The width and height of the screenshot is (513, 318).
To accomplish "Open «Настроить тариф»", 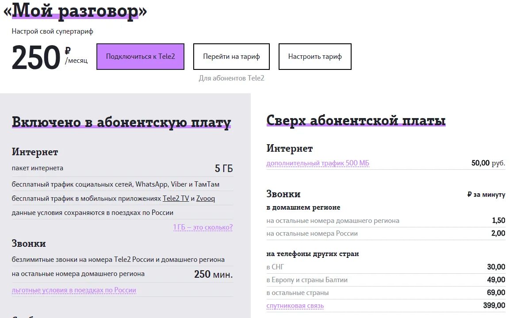I will tap(314, 56).
